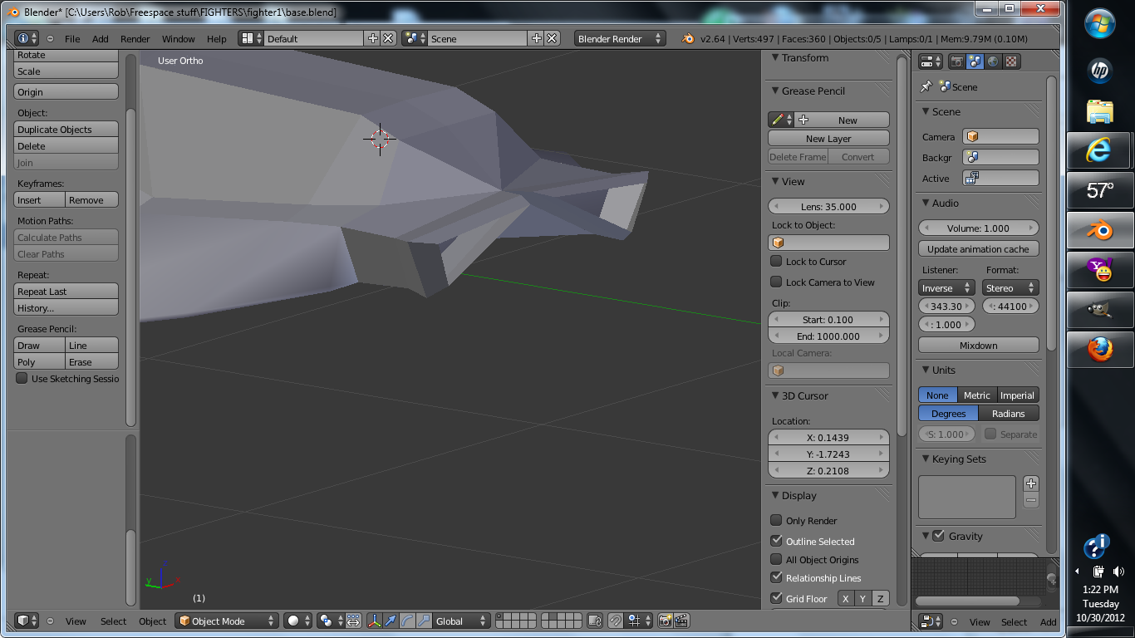Click the Duplicate Objects button
Image resolution: width=1135 pixels, height=638 pixels.
(66, 129)
